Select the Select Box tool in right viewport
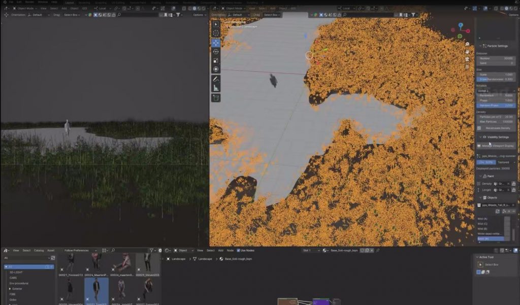 pos(216,24)
